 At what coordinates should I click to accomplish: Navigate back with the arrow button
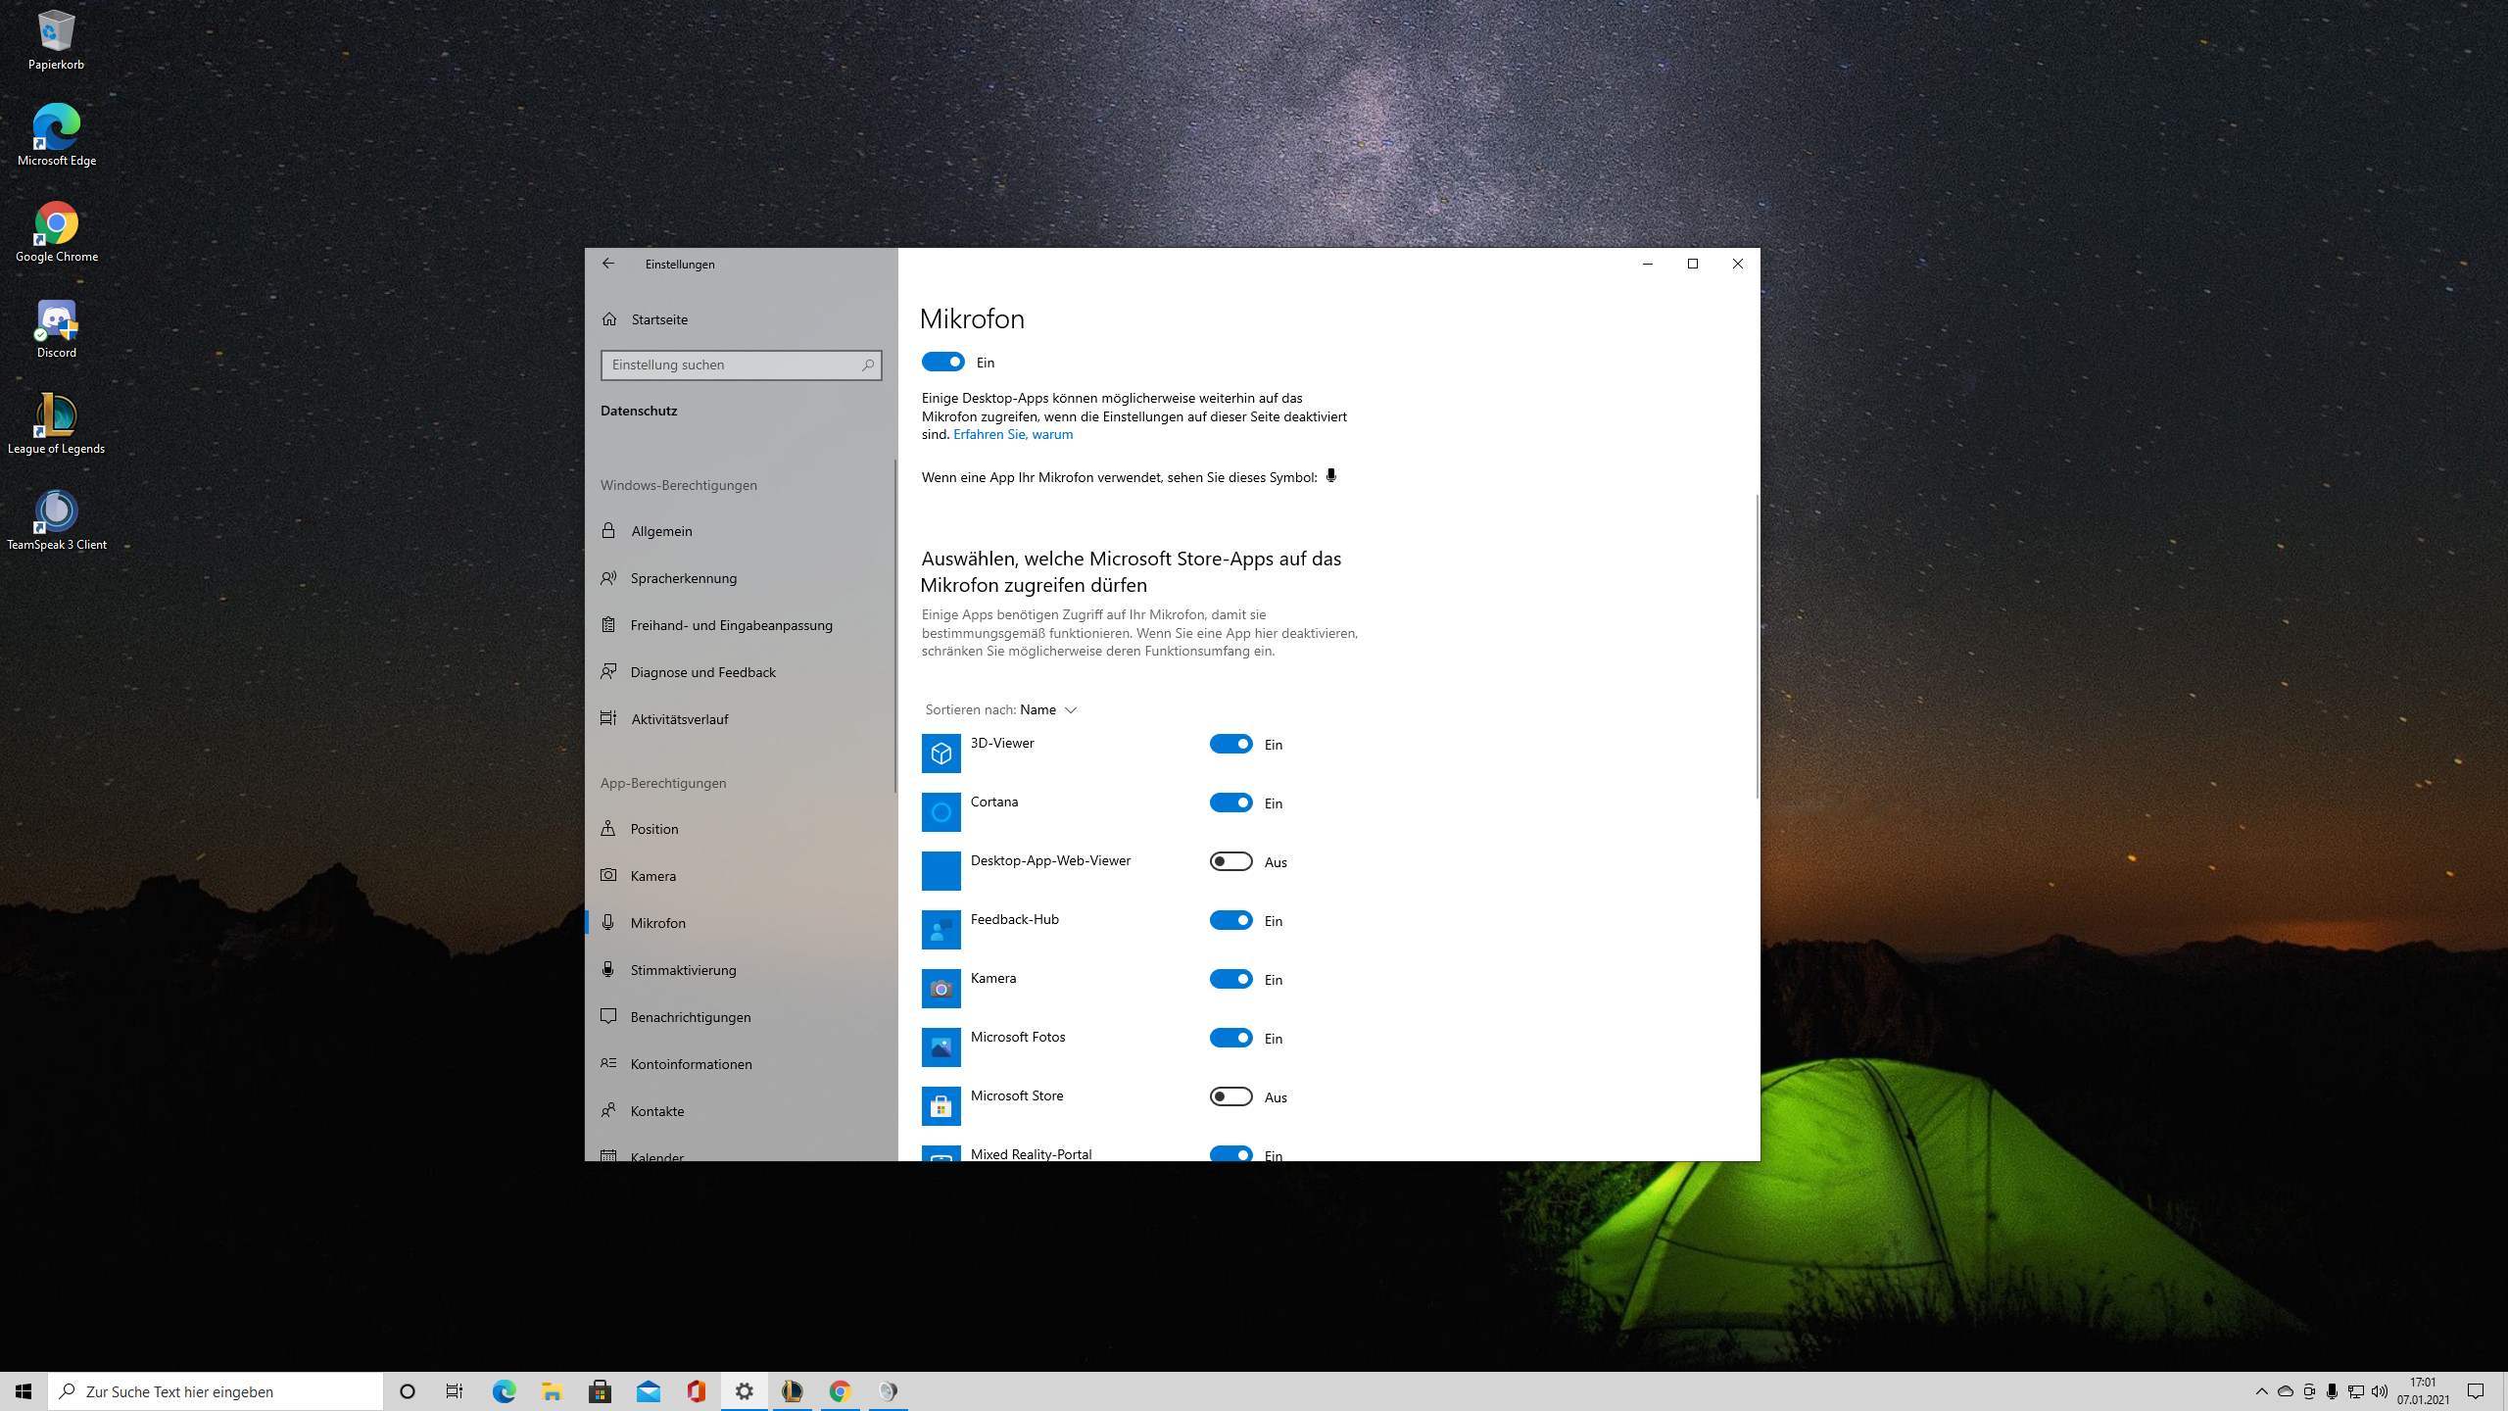[608, 263]
